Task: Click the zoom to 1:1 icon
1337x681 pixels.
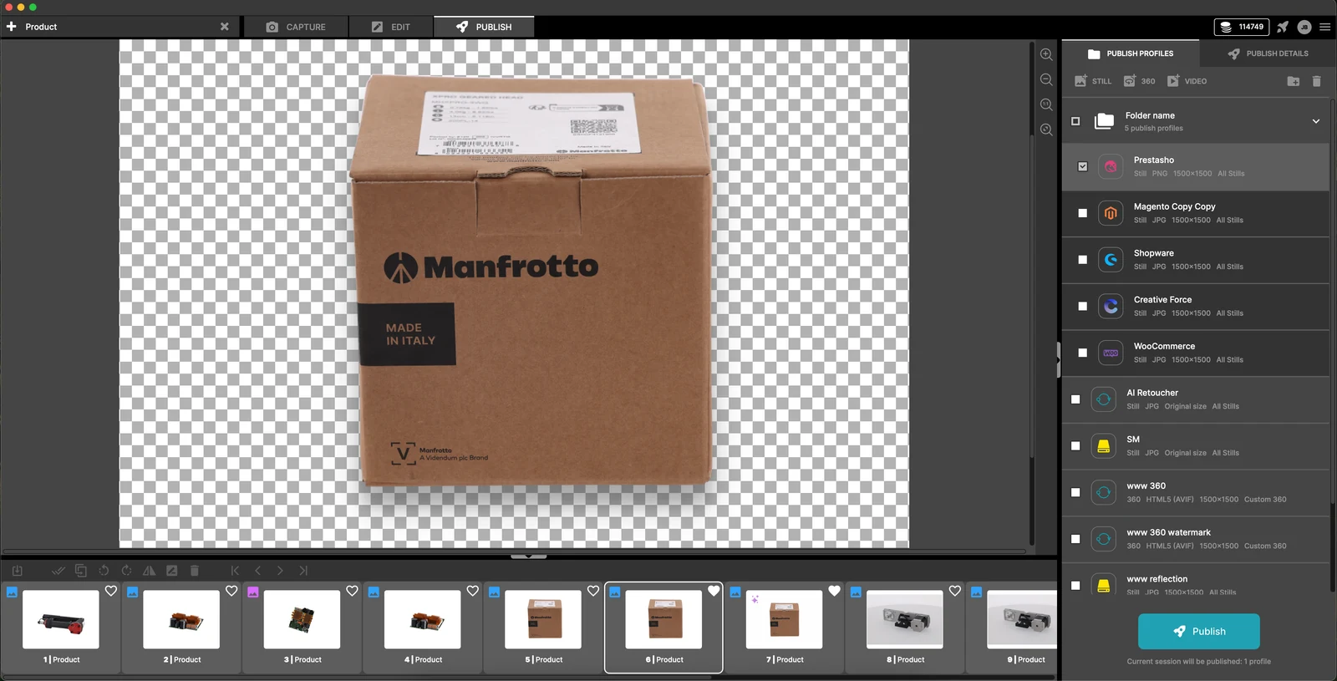Action: [1046, 104]
